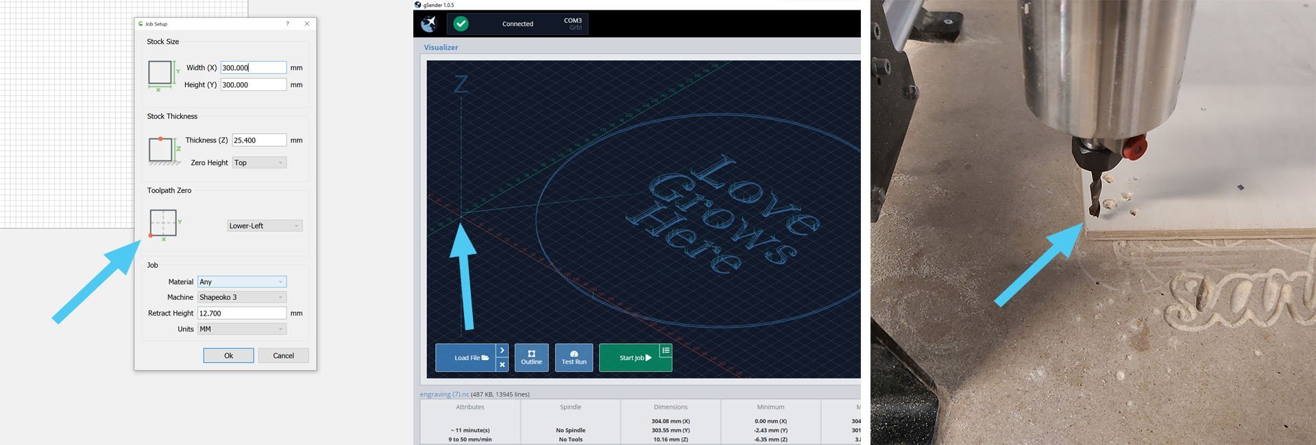Image resolution: width=1316 pixels, height=445 pixels.
Task: Click the Load File button
Action: 466,358
